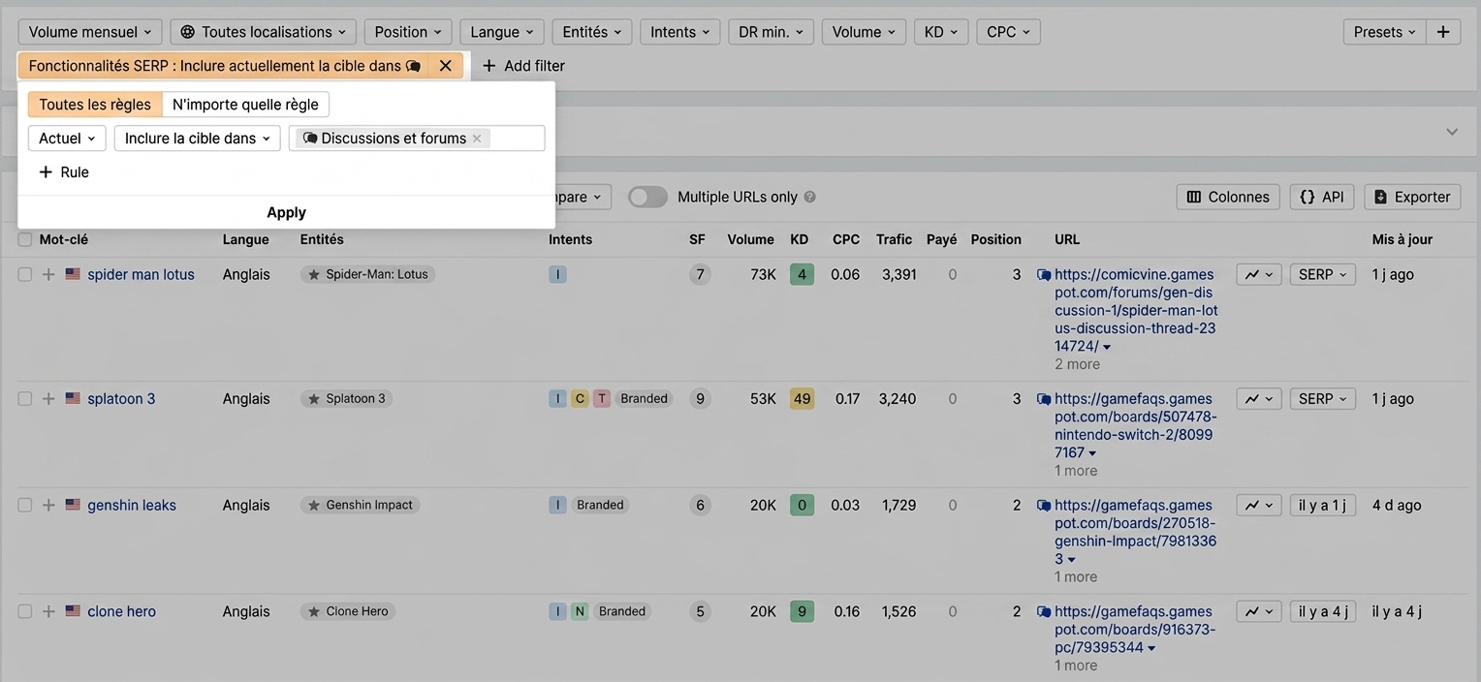Click the T intent badge for splatoon 3
Image resolution: width=1481 pixels, height=682 pixels.
pyautogui.click(x=602, y=399)
